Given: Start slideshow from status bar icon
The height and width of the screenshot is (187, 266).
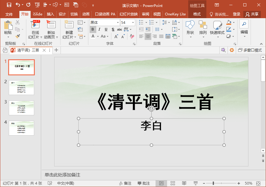Looking at the screenshot, I should point(195,183).
